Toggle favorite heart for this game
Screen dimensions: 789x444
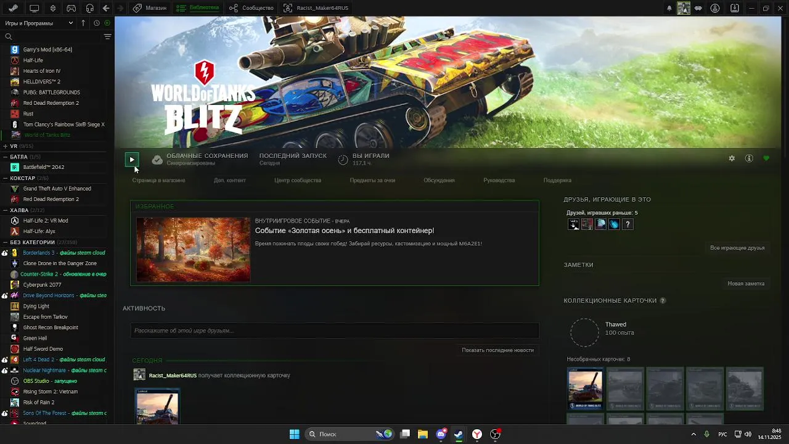point(766,158)
